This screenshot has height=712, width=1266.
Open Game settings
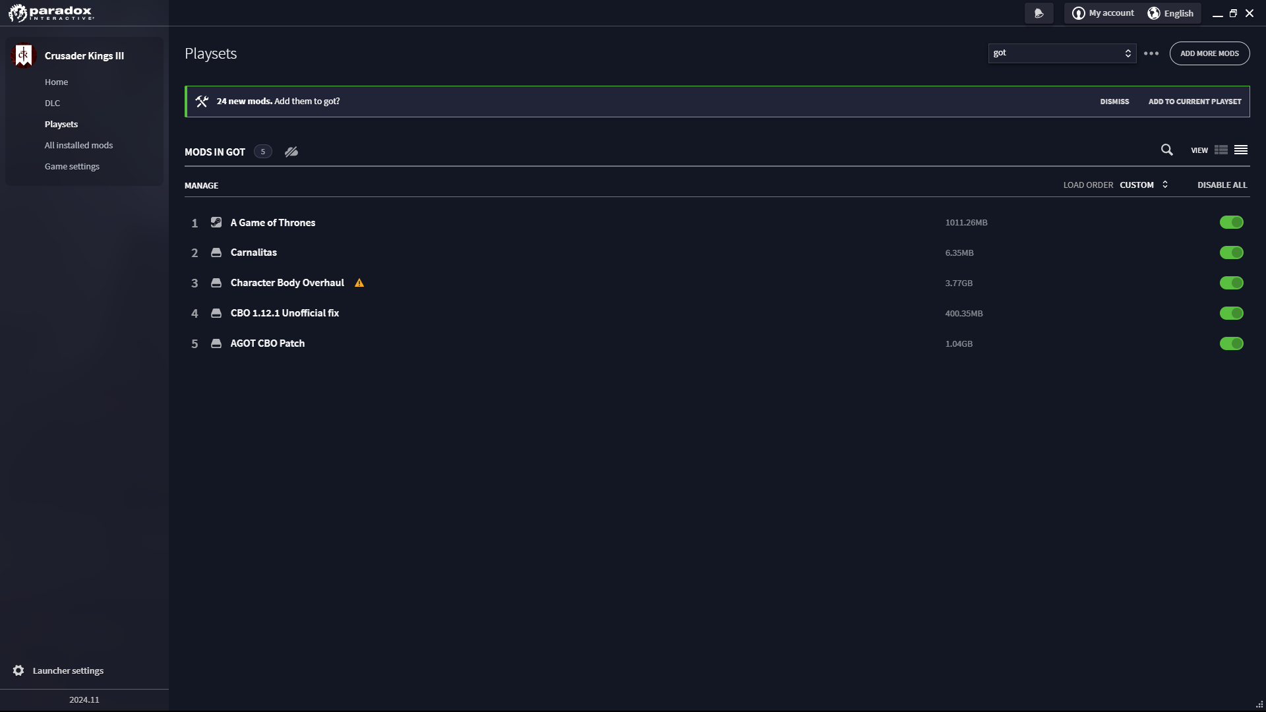73,167
